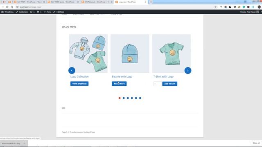Image resolution: width=262 pixels, height=147 pixels.
Task: Switch to the Edit WCPS WordPress tab
Action: [x=29, y=2]
